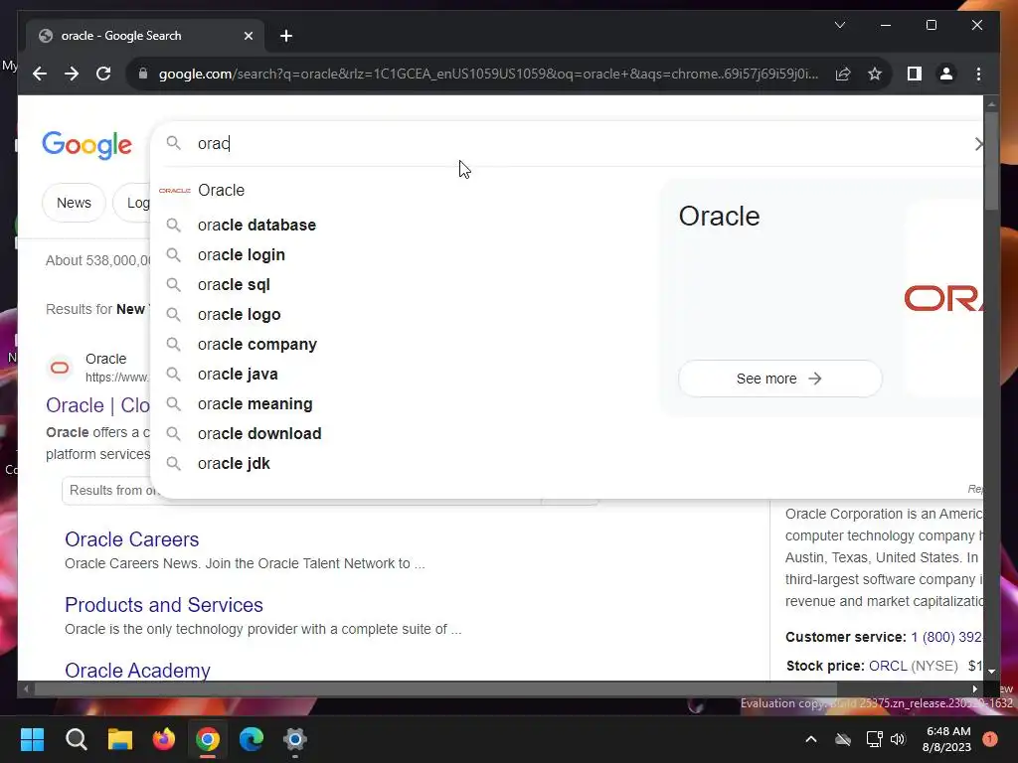This screenshot has height=763, width=1018.
Task: Launch Firefox from the taskbar
Action: click(164, 739)
